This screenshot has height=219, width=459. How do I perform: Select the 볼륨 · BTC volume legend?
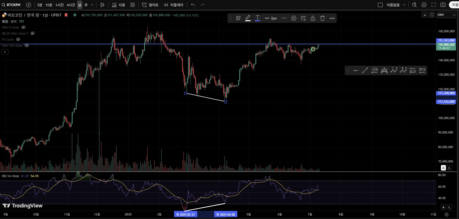tap(9, 21)
